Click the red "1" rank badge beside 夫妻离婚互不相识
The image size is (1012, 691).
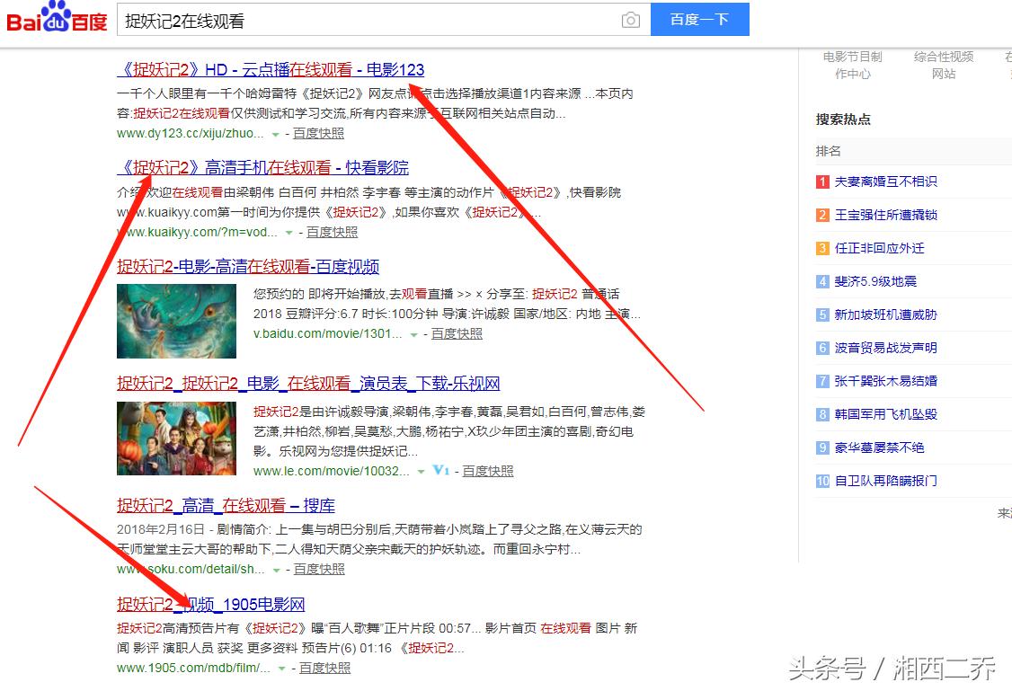pyautogui.click(x=822, y=183)
